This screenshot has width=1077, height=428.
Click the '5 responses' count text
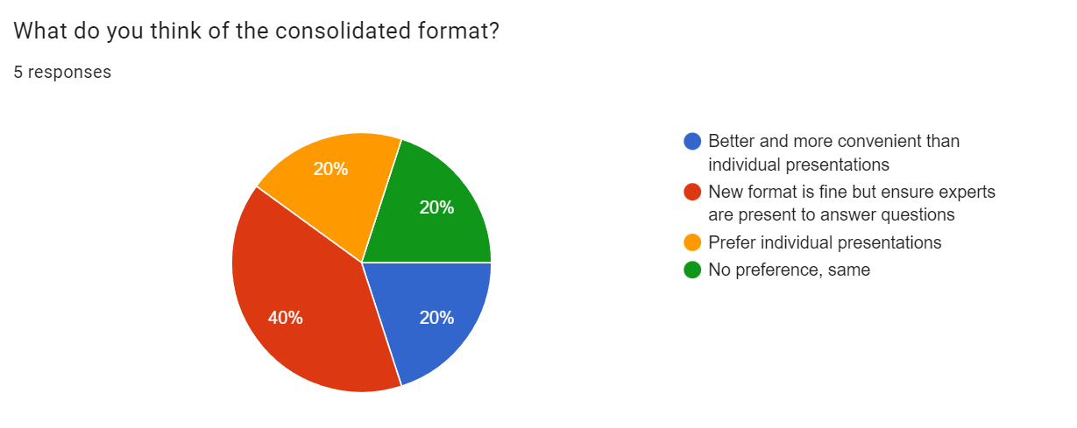62,73
